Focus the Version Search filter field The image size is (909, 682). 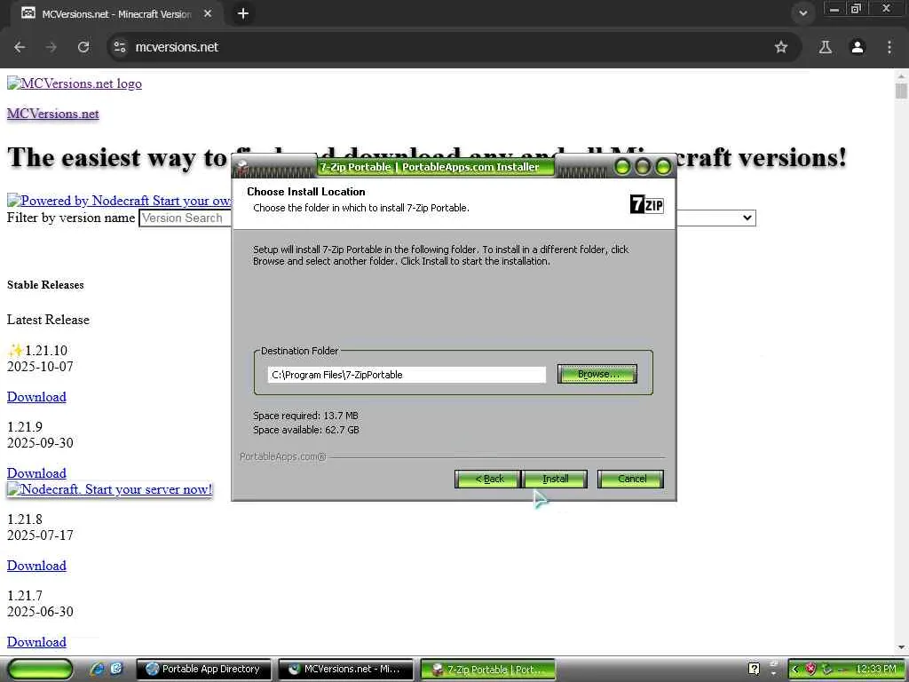coord(185,218)
